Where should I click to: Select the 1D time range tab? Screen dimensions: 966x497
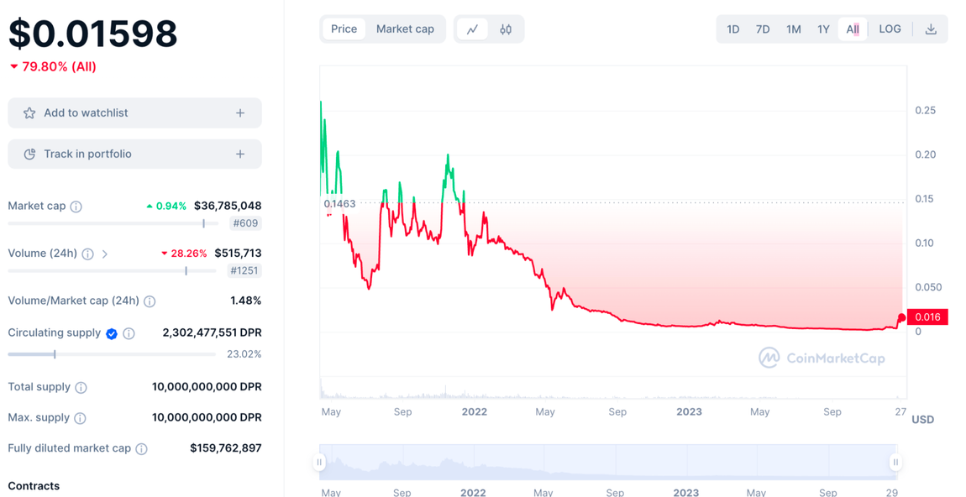point(732,29)
